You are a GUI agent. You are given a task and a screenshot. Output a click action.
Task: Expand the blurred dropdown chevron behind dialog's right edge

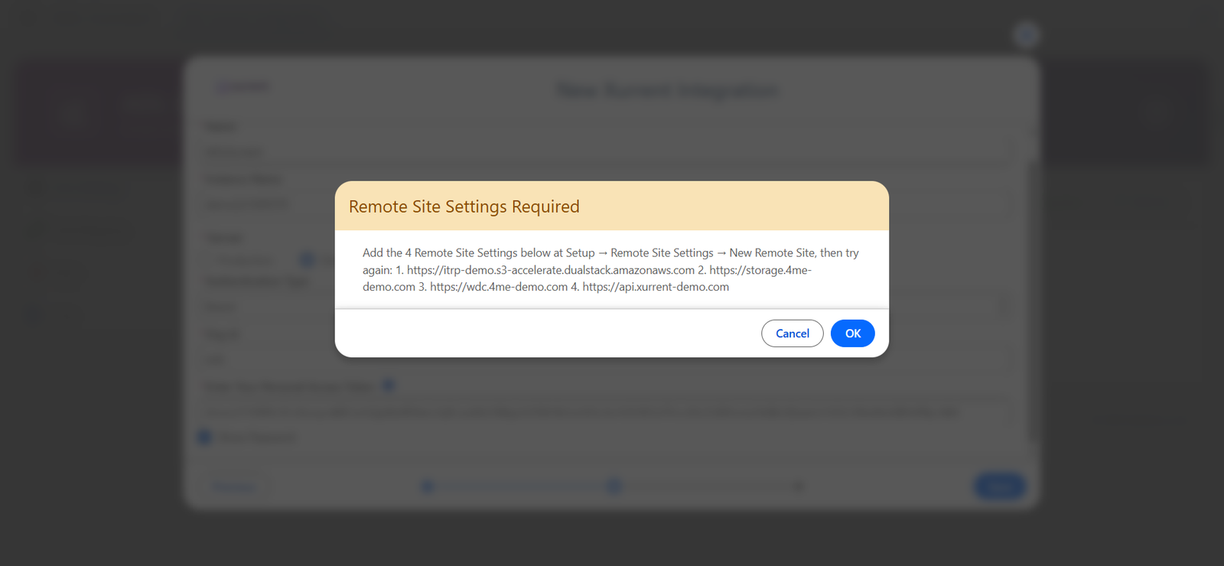1004,307
